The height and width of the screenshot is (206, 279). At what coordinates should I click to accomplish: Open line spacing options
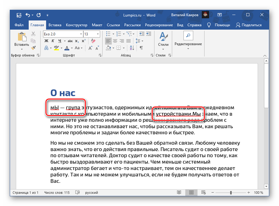point(139,41)
